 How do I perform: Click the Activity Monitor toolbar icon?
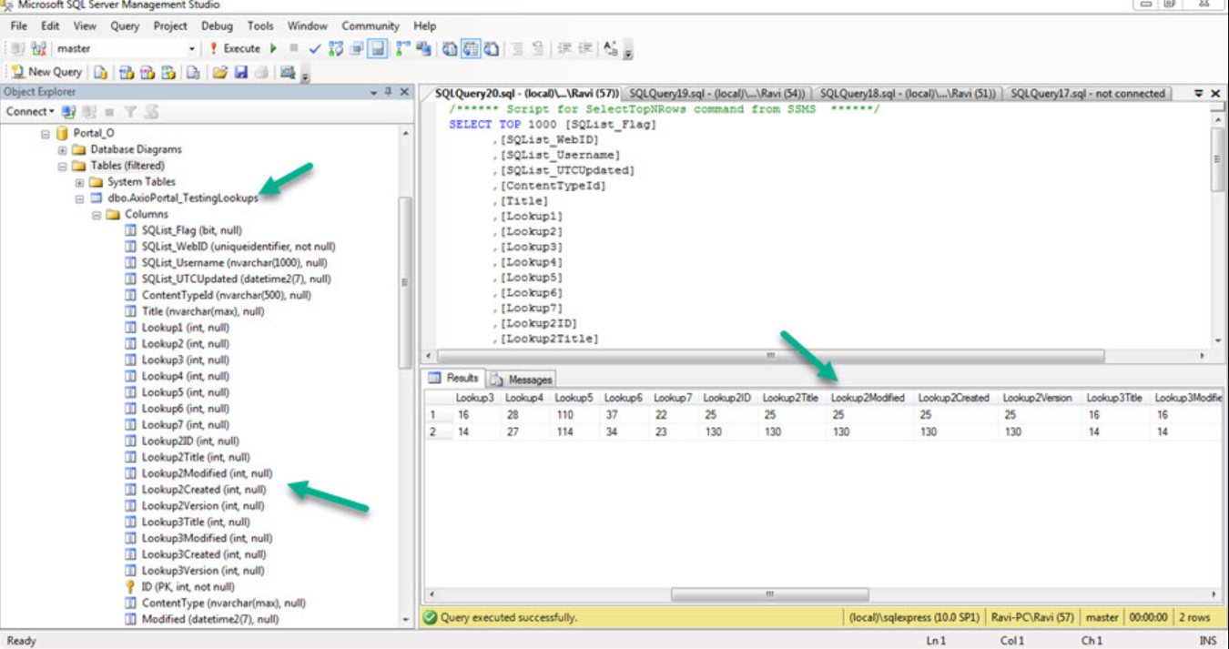coord(288,72)
